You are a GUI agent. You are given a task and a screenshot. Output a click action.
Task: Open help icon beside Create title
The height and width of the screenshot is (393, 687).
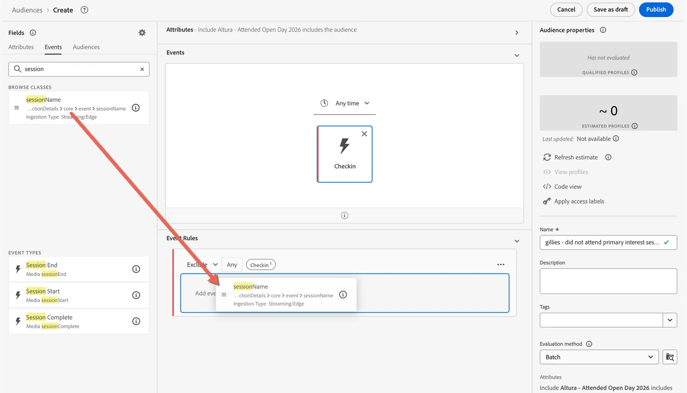[x=84, y=10]
